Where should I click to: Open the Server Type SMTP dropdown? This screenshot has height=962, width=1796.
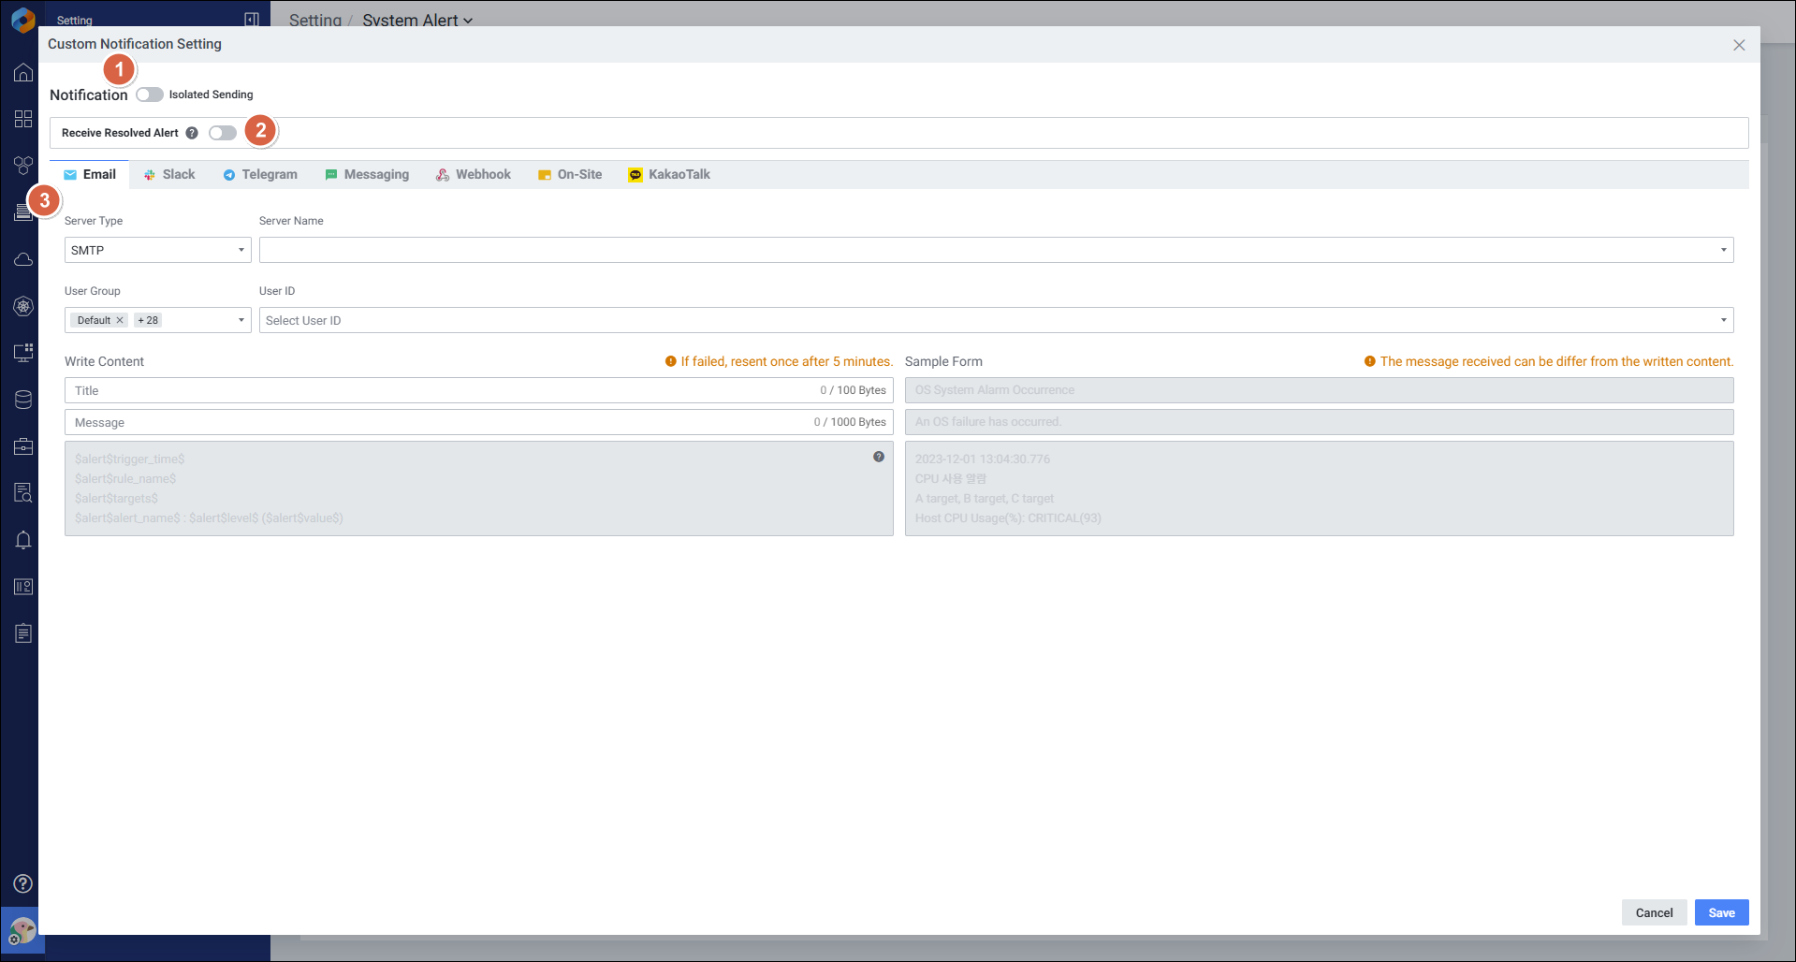157,250
